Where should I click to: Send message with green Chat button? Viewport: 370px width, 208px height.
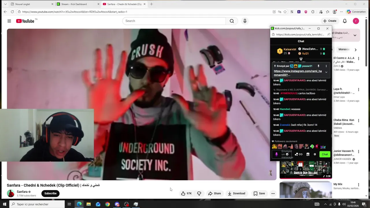tap(325, 154)
